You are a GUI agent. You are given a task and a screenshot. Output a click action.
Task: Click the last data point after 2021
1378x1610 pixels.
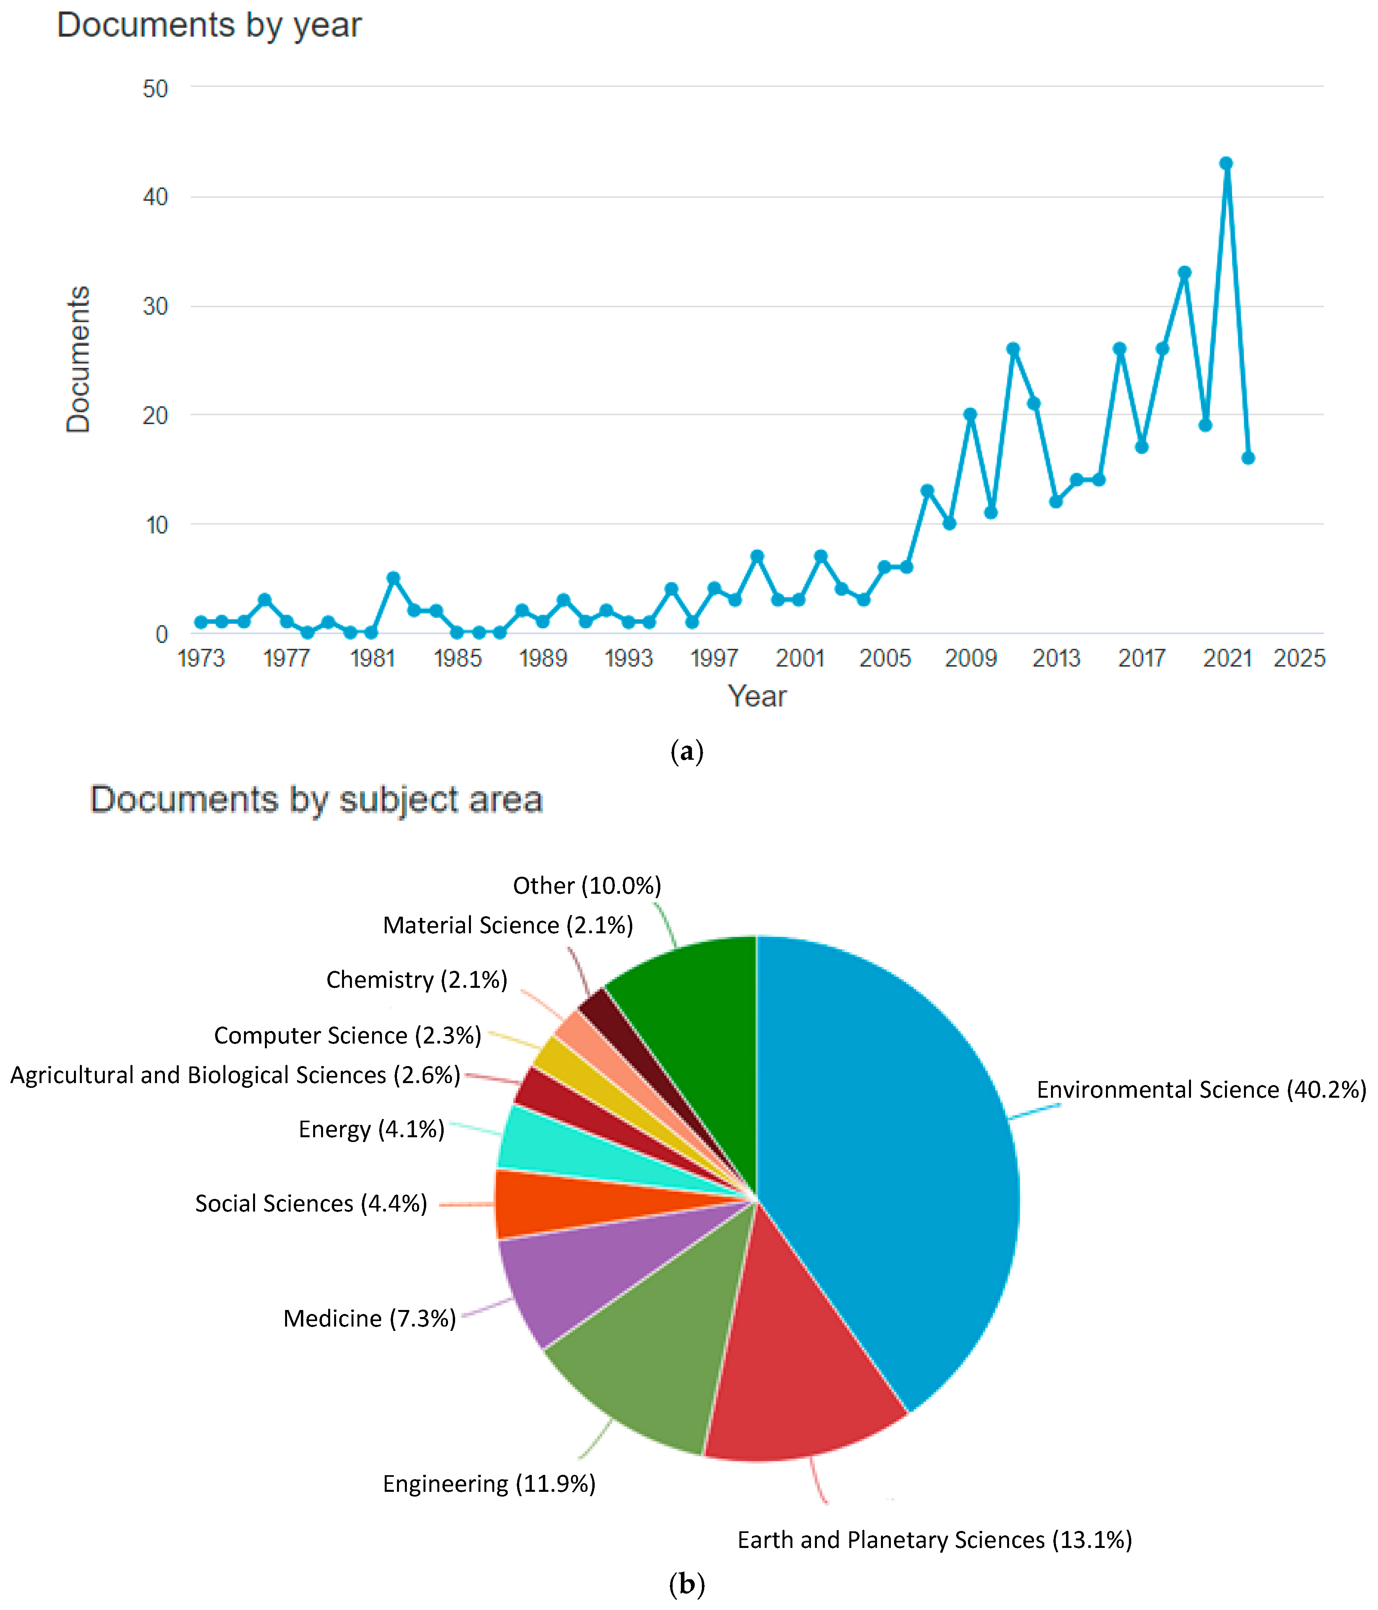pos(1248,458)
